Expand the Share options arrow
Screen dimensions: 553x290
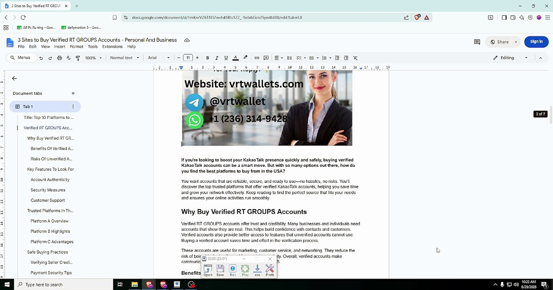pyautogui.click(x=516, y=42)
